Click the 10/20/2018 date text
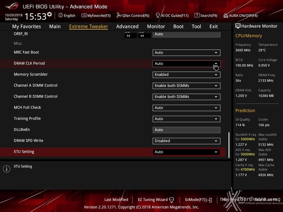The height and width of the screenshot is (212, 283). point(14,15)
